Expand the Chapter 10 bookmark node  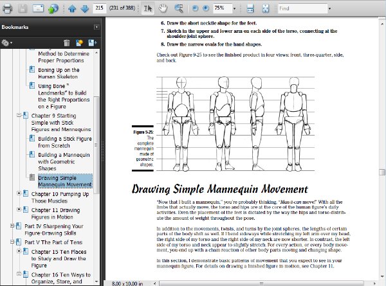coord(19,193)
